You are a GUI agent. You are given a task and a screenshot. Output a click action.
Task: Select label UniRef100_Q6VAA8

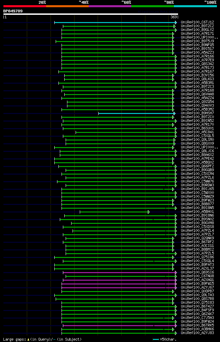(197, 94)
